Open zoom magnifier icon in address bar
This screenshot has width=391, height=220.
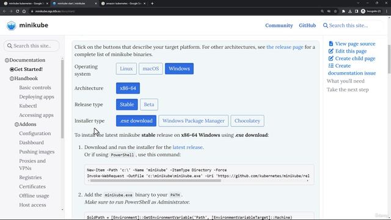click(x=322, y=11)
